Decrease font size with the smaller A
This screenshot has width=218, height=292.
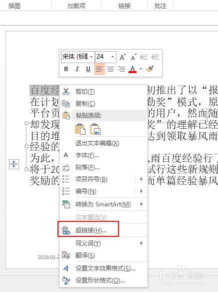(133, 57)
